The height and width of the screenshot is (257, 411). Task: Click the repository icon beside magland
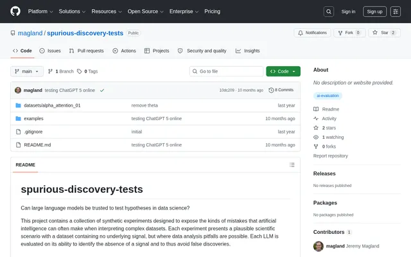click(x=13, y=33)
